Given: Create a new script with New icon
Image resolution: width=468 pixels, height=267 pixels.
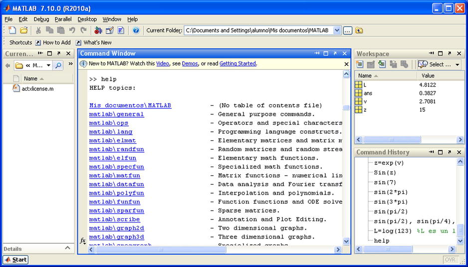Looking at the screenshot, I should click(12, 30).
